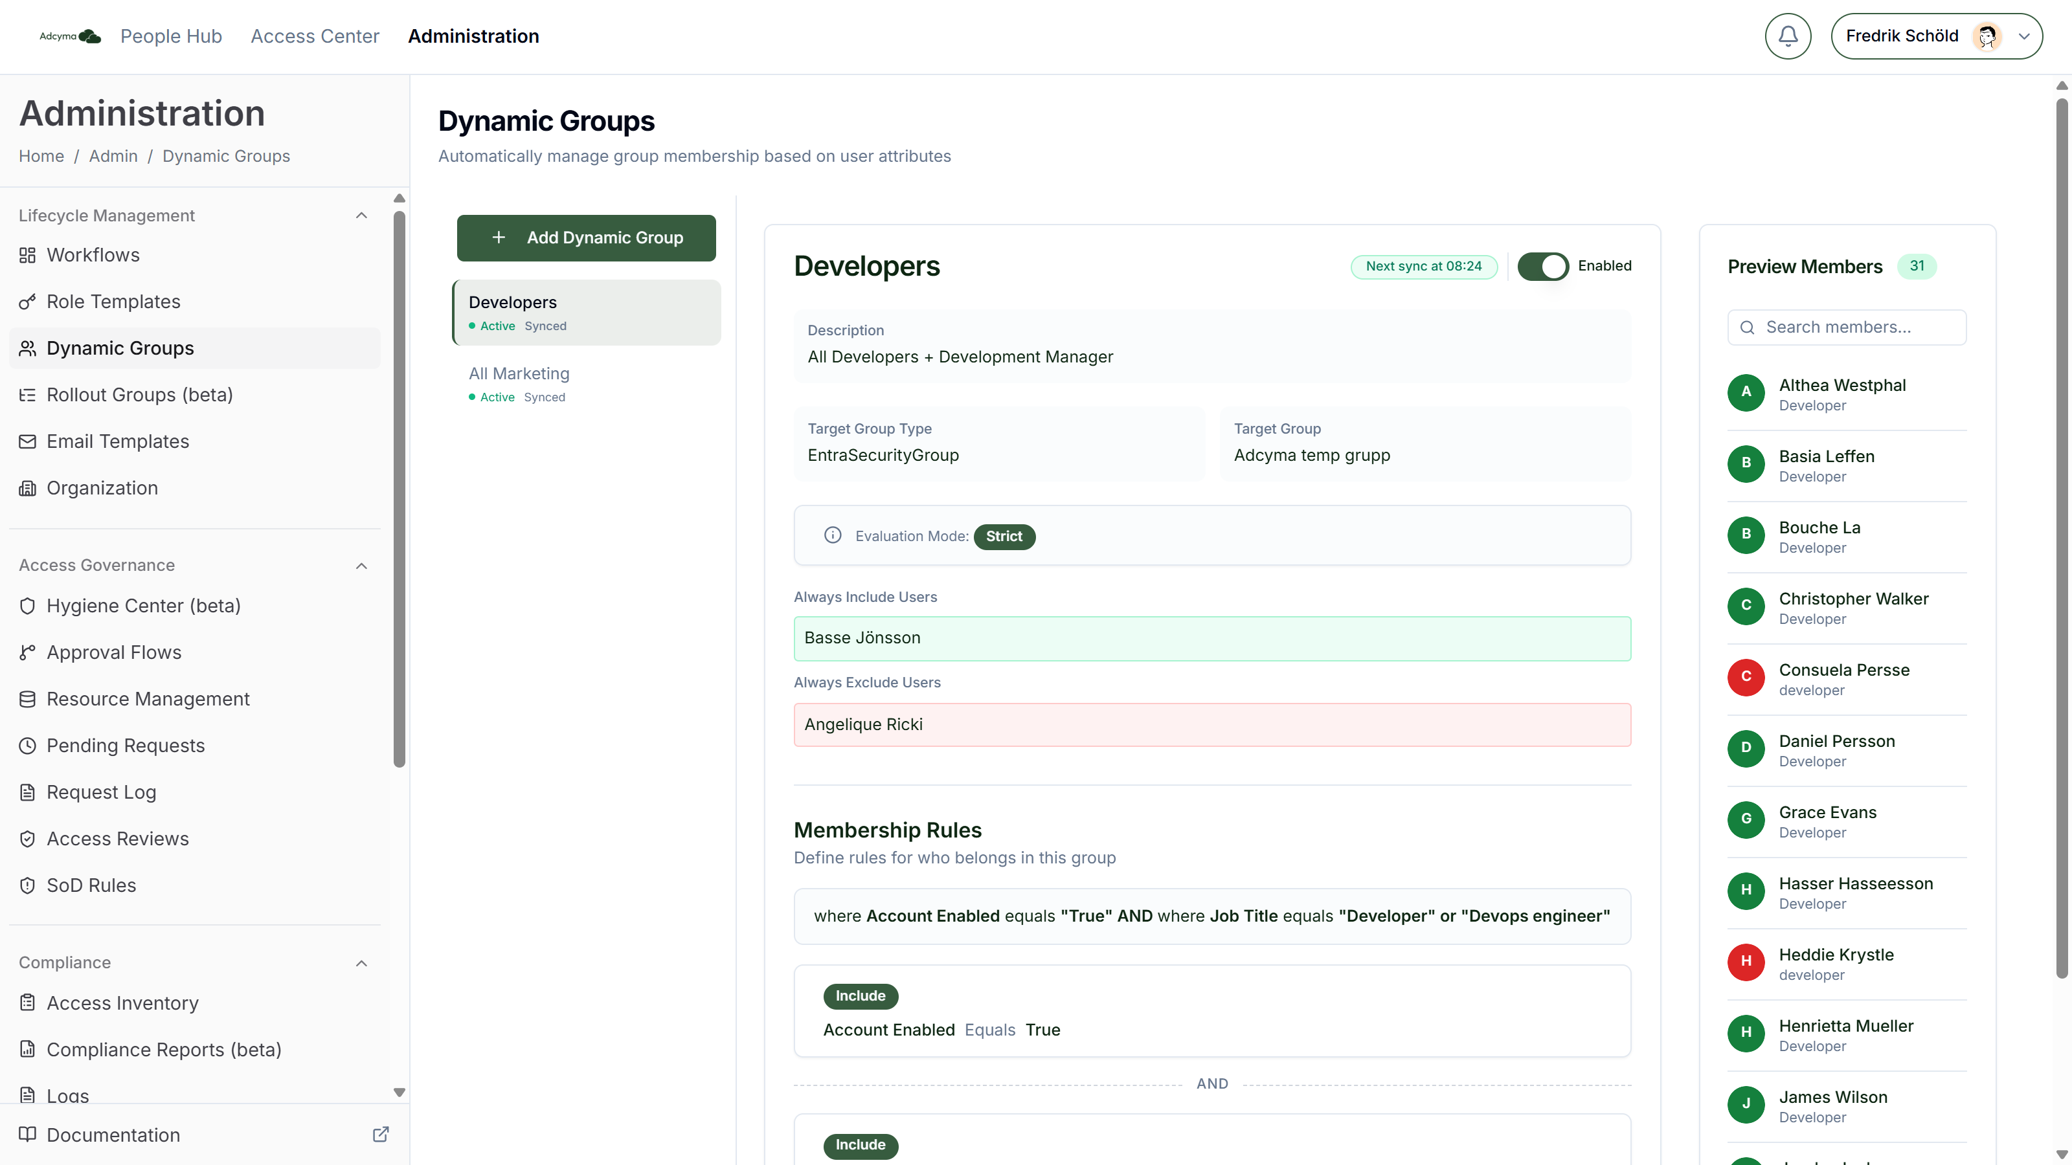Open the notifications bell
Image resolution: width=2072 pixels, height=1165 pixels.
coord(1787,36)
